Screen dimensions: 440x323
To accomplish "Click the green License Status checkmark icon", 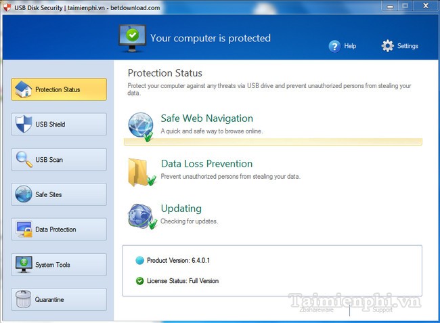I will click(x=140, y=281).
